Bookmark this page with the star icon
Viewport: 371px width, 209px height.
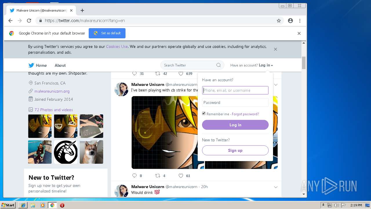[279, 21]
